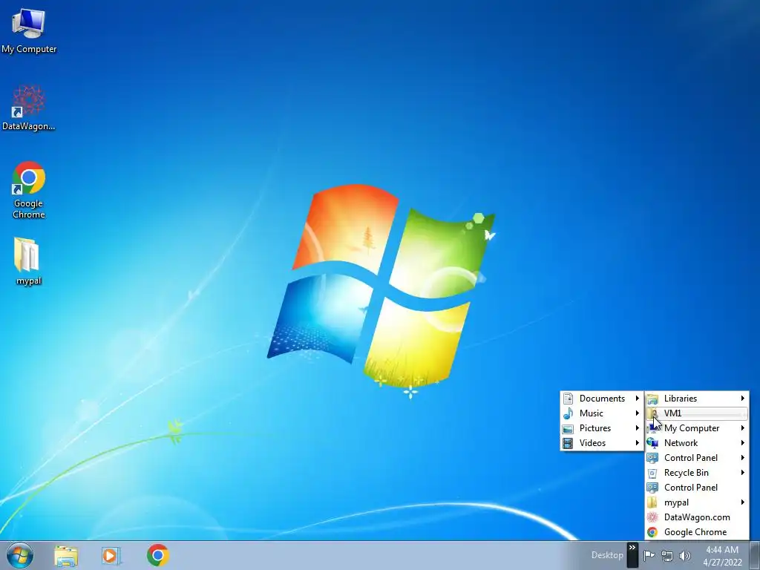The image size is (760, 570).
Task: Open the DataWagon desktop shortcut
Action: point(29,108)
